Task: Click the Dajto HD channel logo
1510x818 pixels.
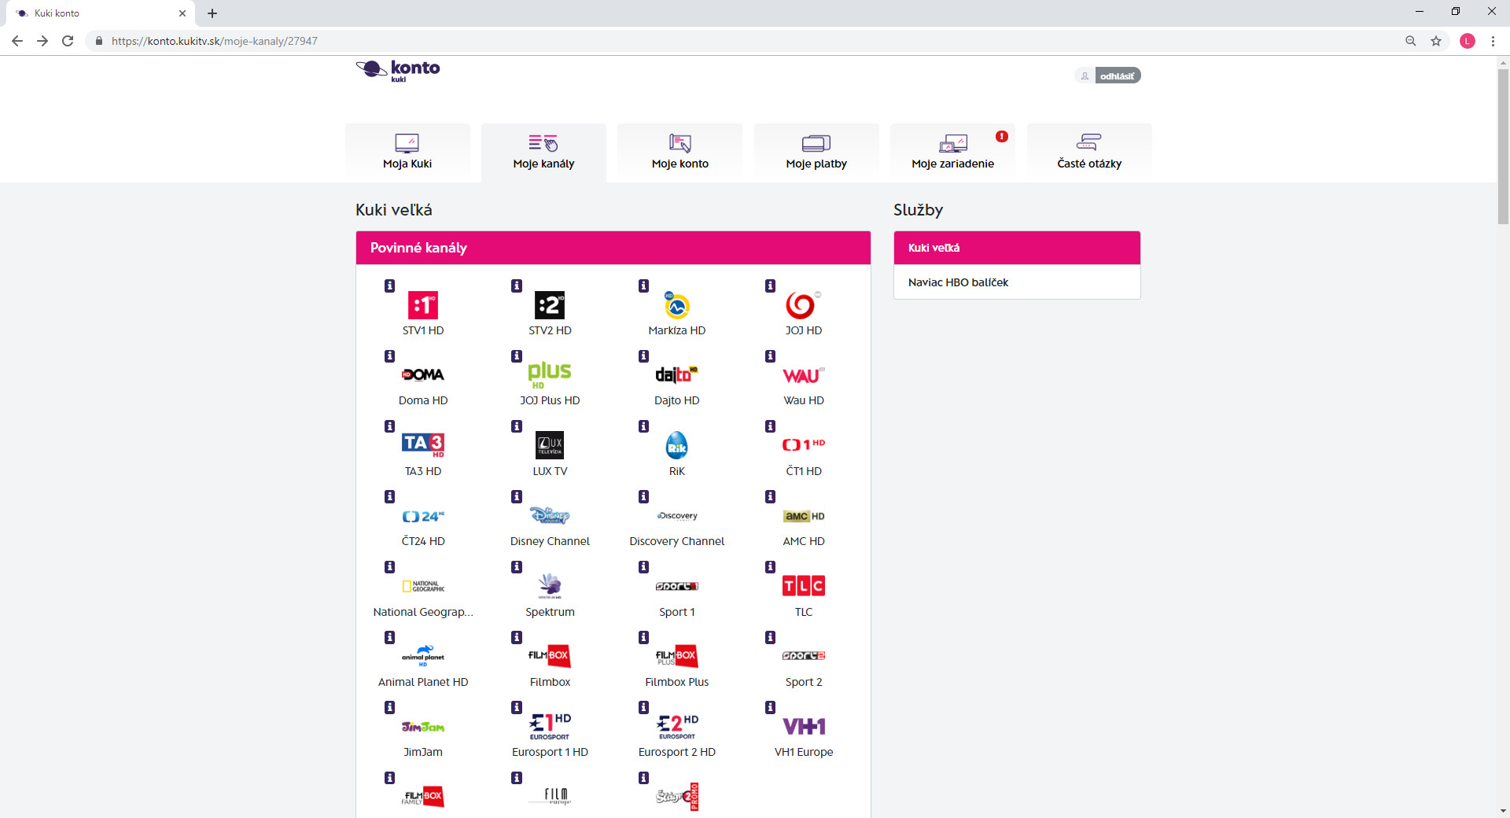Action: (x=676, y=375)
